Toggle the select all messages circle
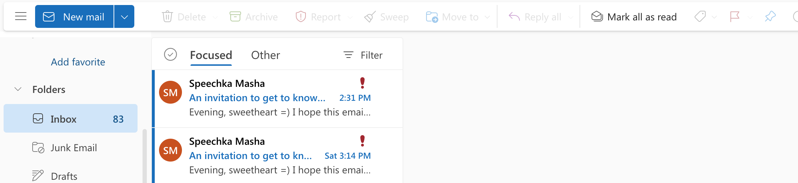This screenshot has height=183, width=798. 170,55
